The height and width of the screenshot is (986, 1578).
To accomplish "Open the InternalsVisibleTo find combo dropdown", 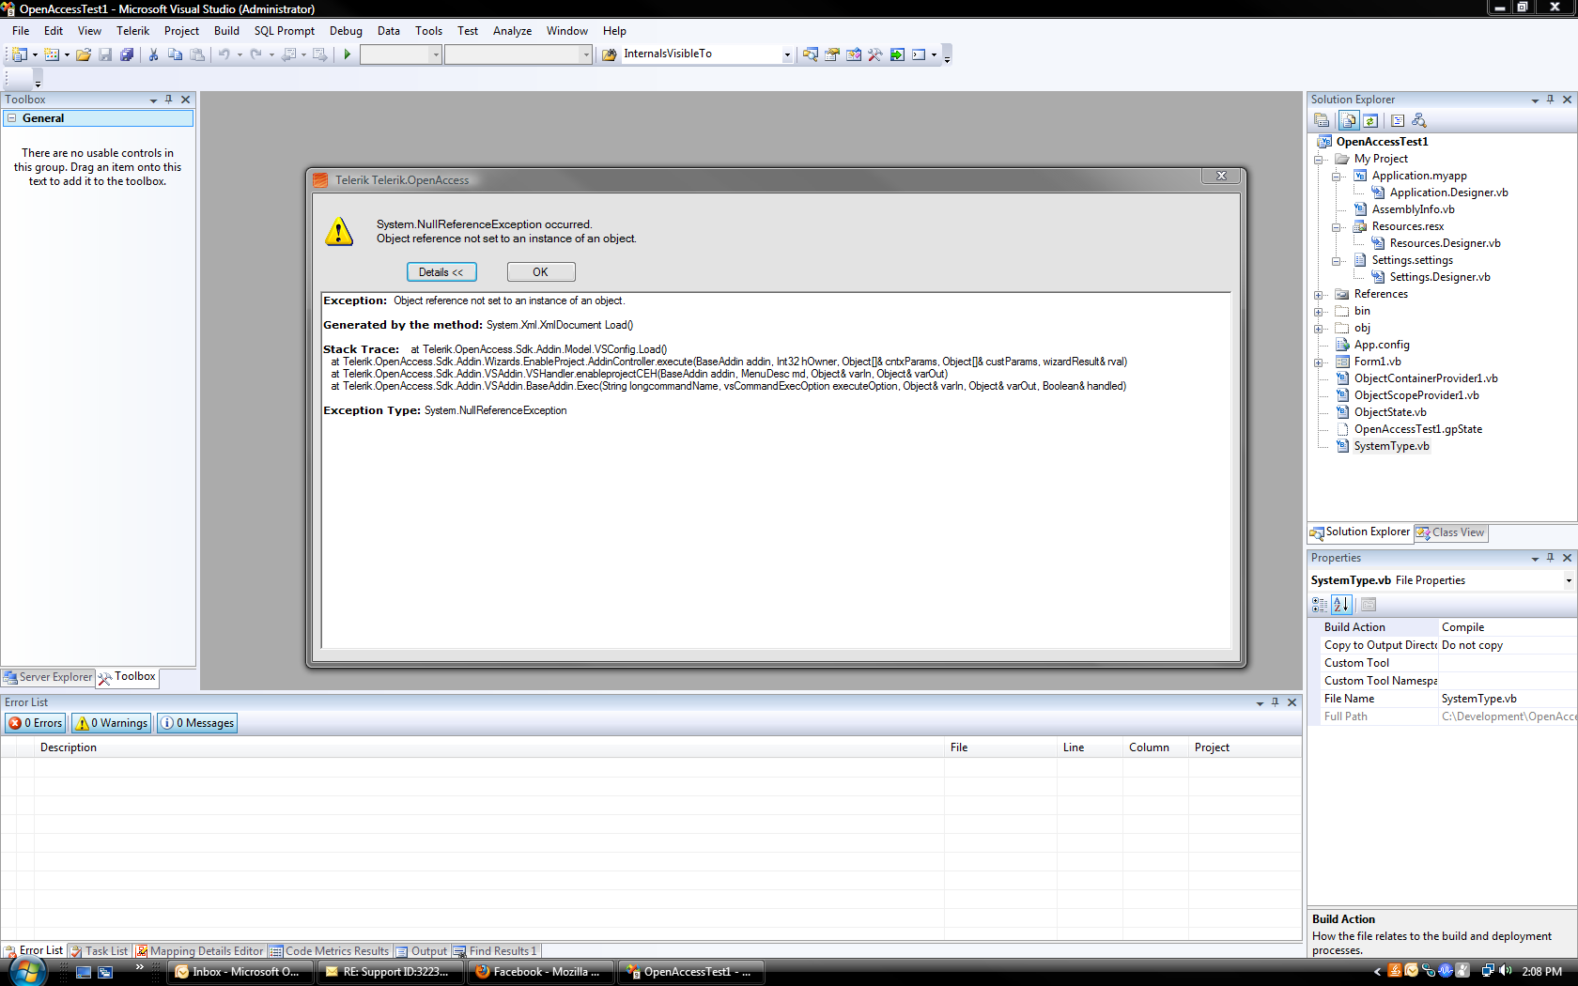I will (787, 54).
